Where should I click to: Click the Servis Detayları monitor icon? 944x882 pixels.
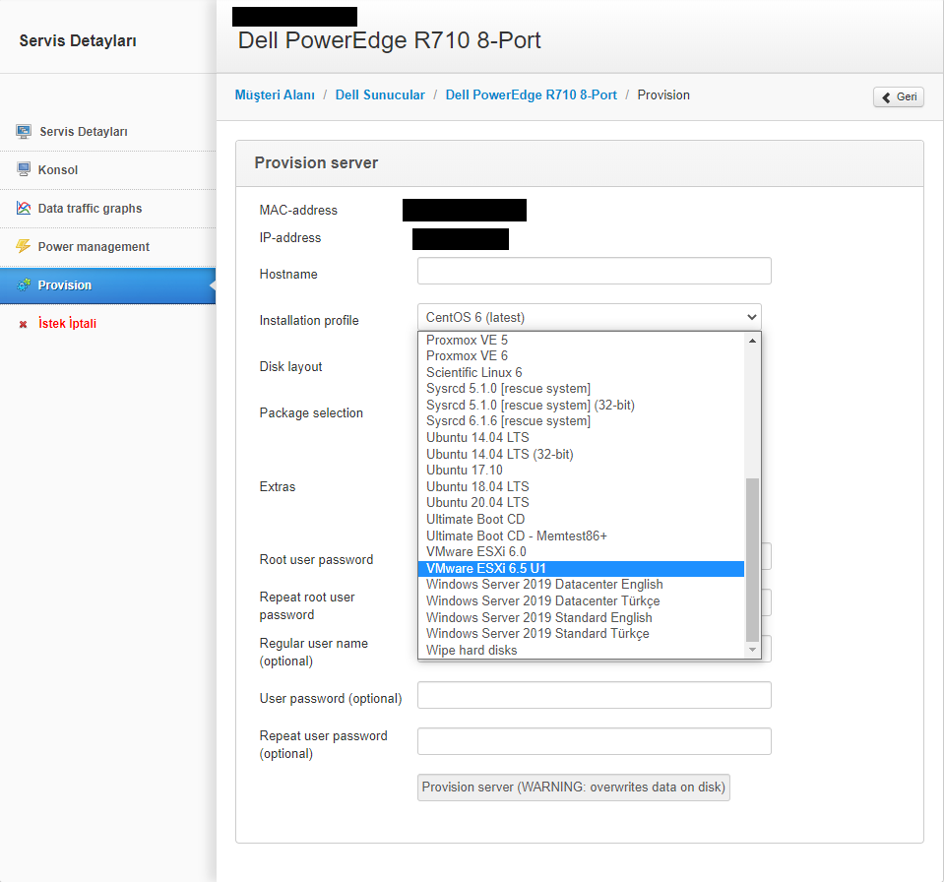coord(24,131)
